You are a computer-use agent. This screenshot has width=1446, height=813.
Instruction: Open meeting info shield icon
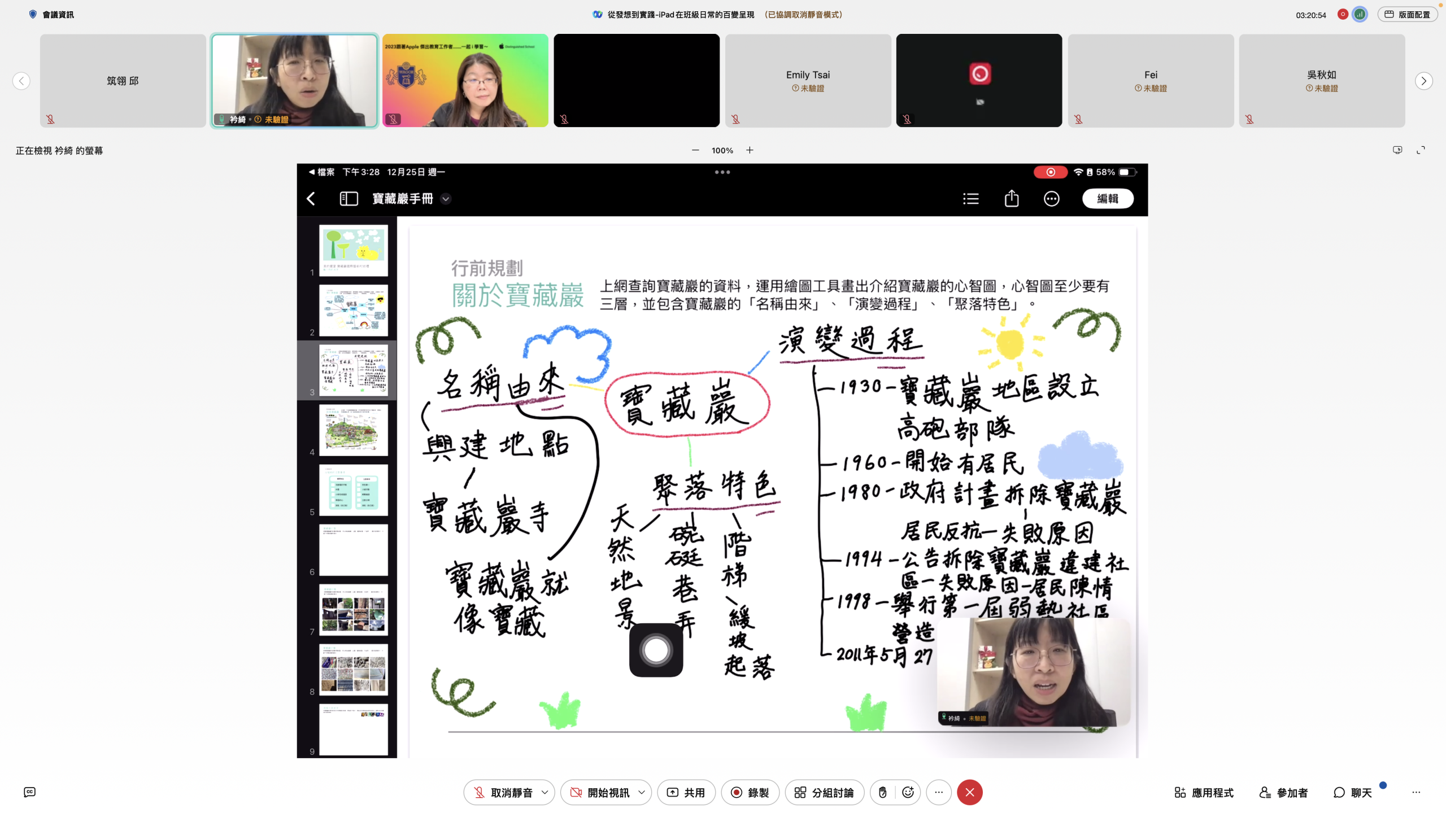click(x=33, y=15)
